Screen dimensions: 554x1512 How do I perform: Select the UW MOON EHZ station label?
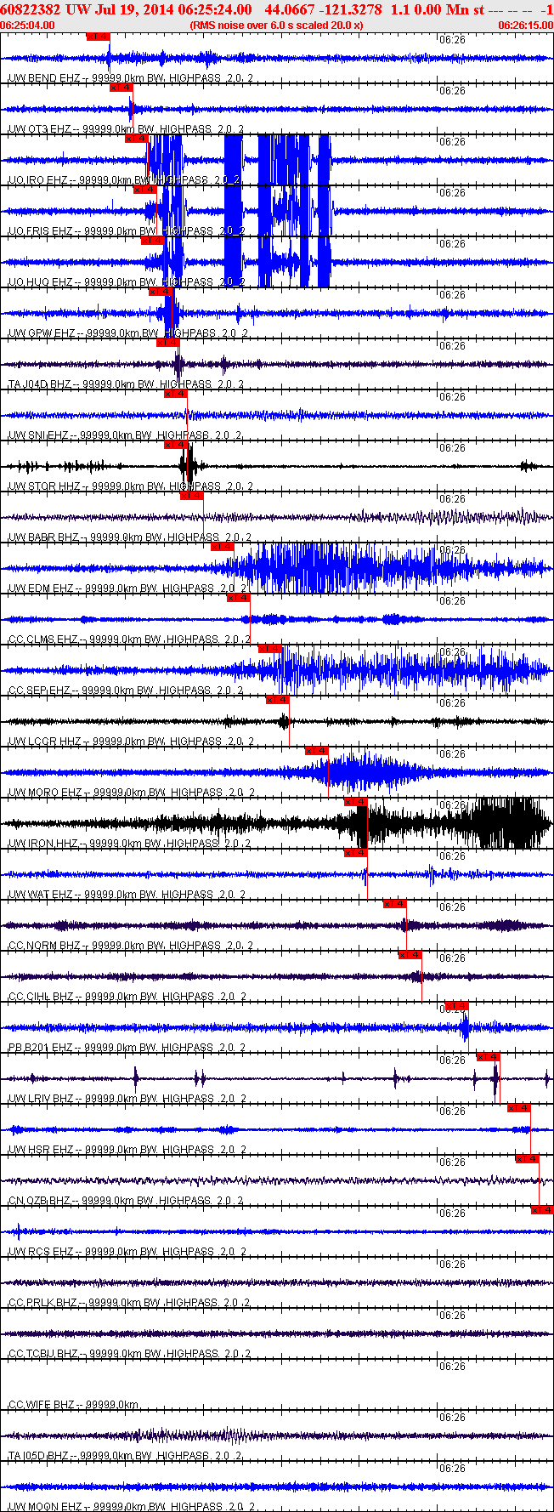133,1507
